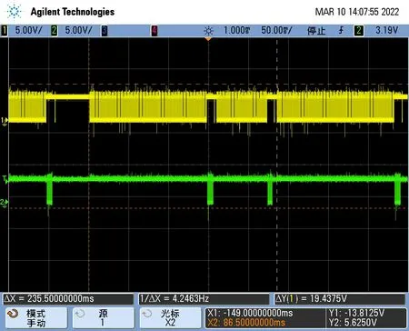Select channel 2 green indicator badge
This screenshot has height=331, width=409.
[x=55, y=31]
